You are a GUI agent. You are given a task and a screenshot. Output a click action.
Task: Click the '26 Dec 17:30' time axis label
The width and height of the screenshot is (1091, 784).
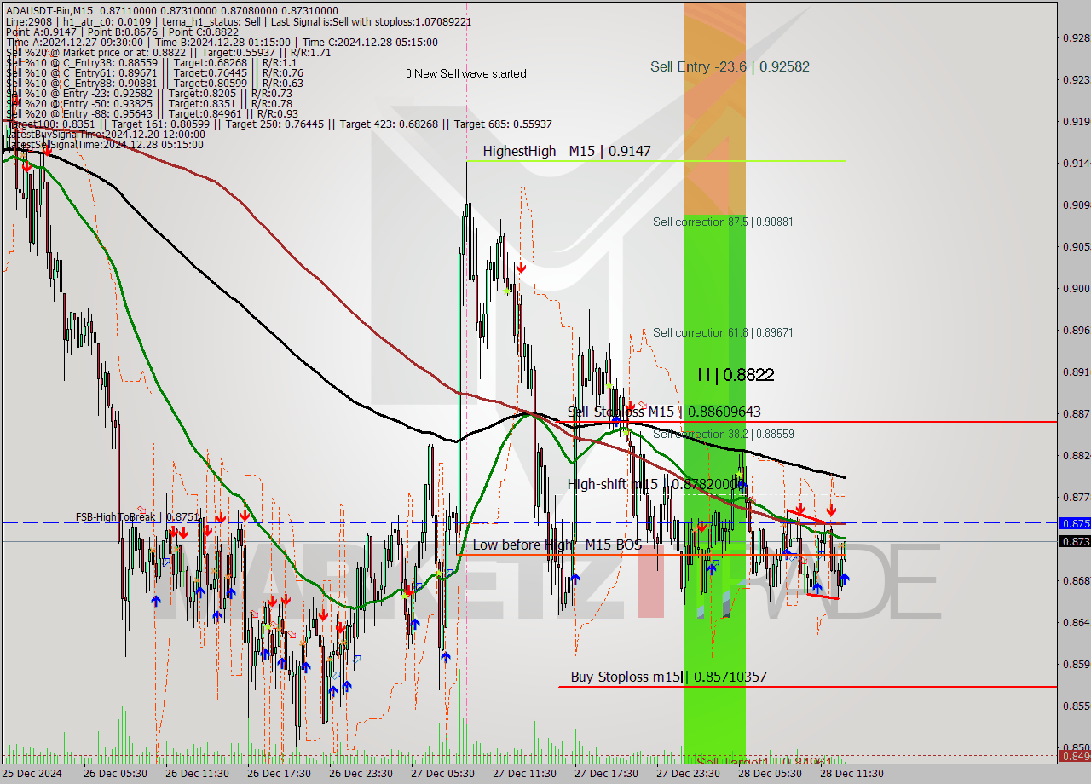click(x=280, y=774)
